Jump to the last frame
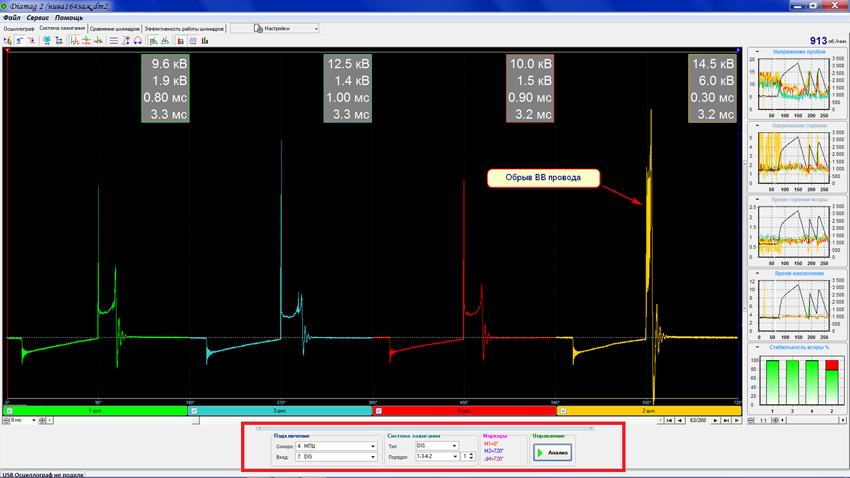The width and height of the screenshot is (850, 478). (726, 420)
